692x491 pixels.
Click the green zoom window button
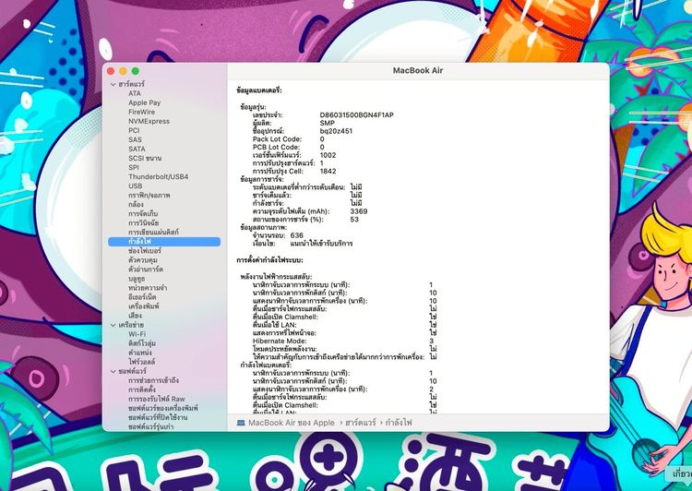click(136, 71)
